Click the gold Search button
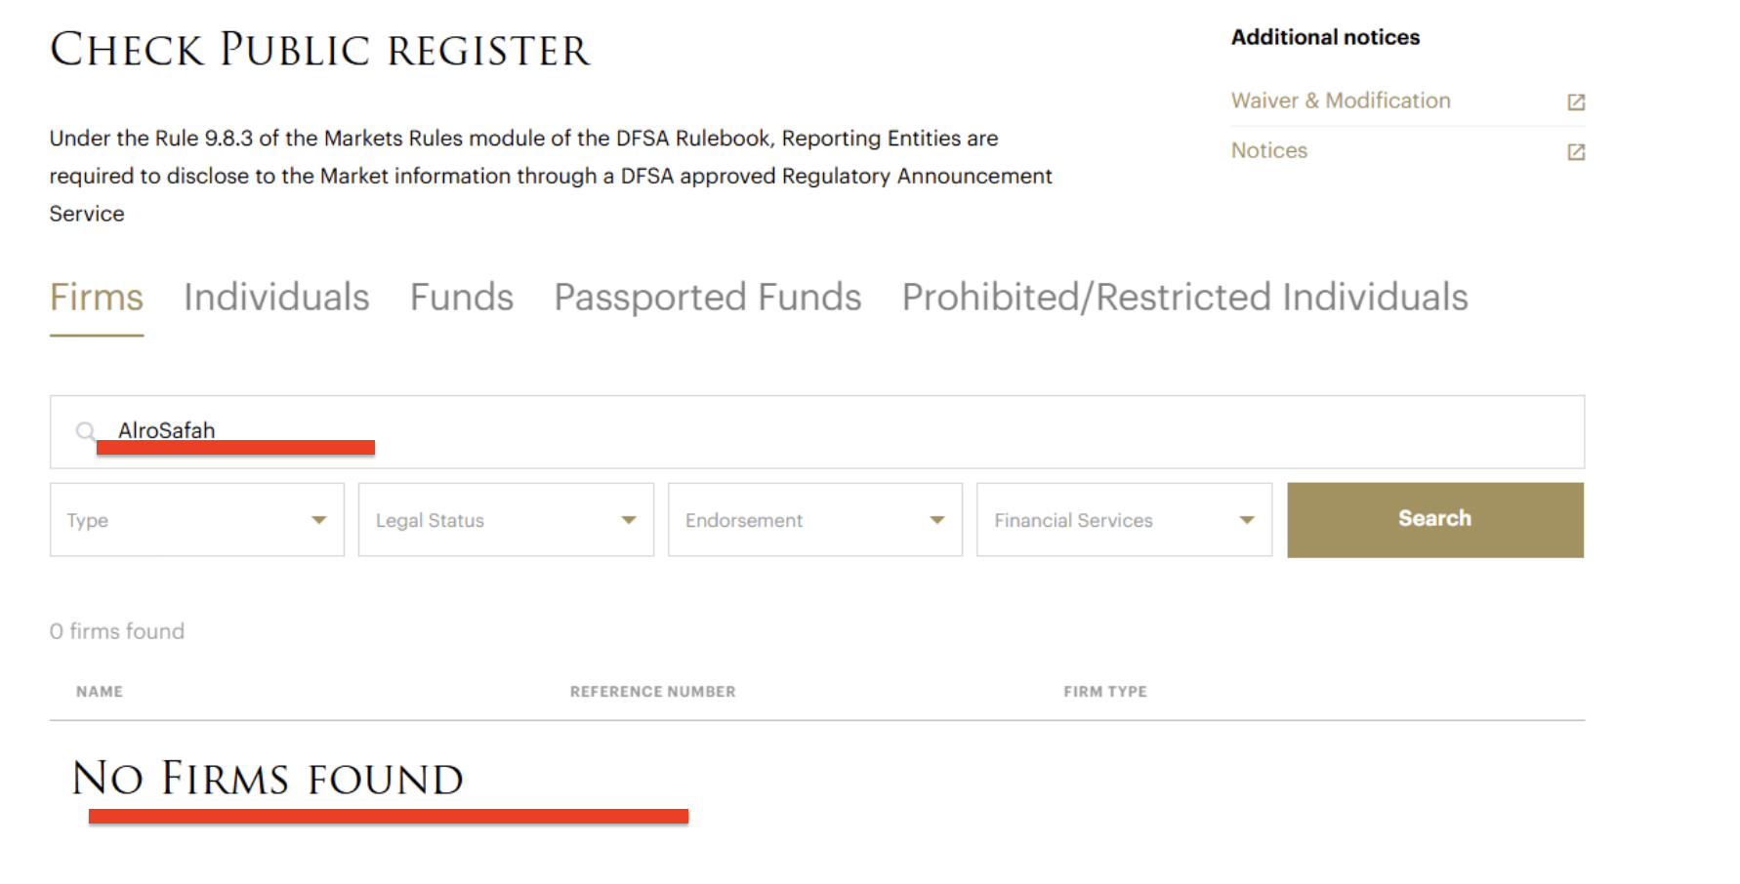Screen dimensions: 1740x884 1435,520
